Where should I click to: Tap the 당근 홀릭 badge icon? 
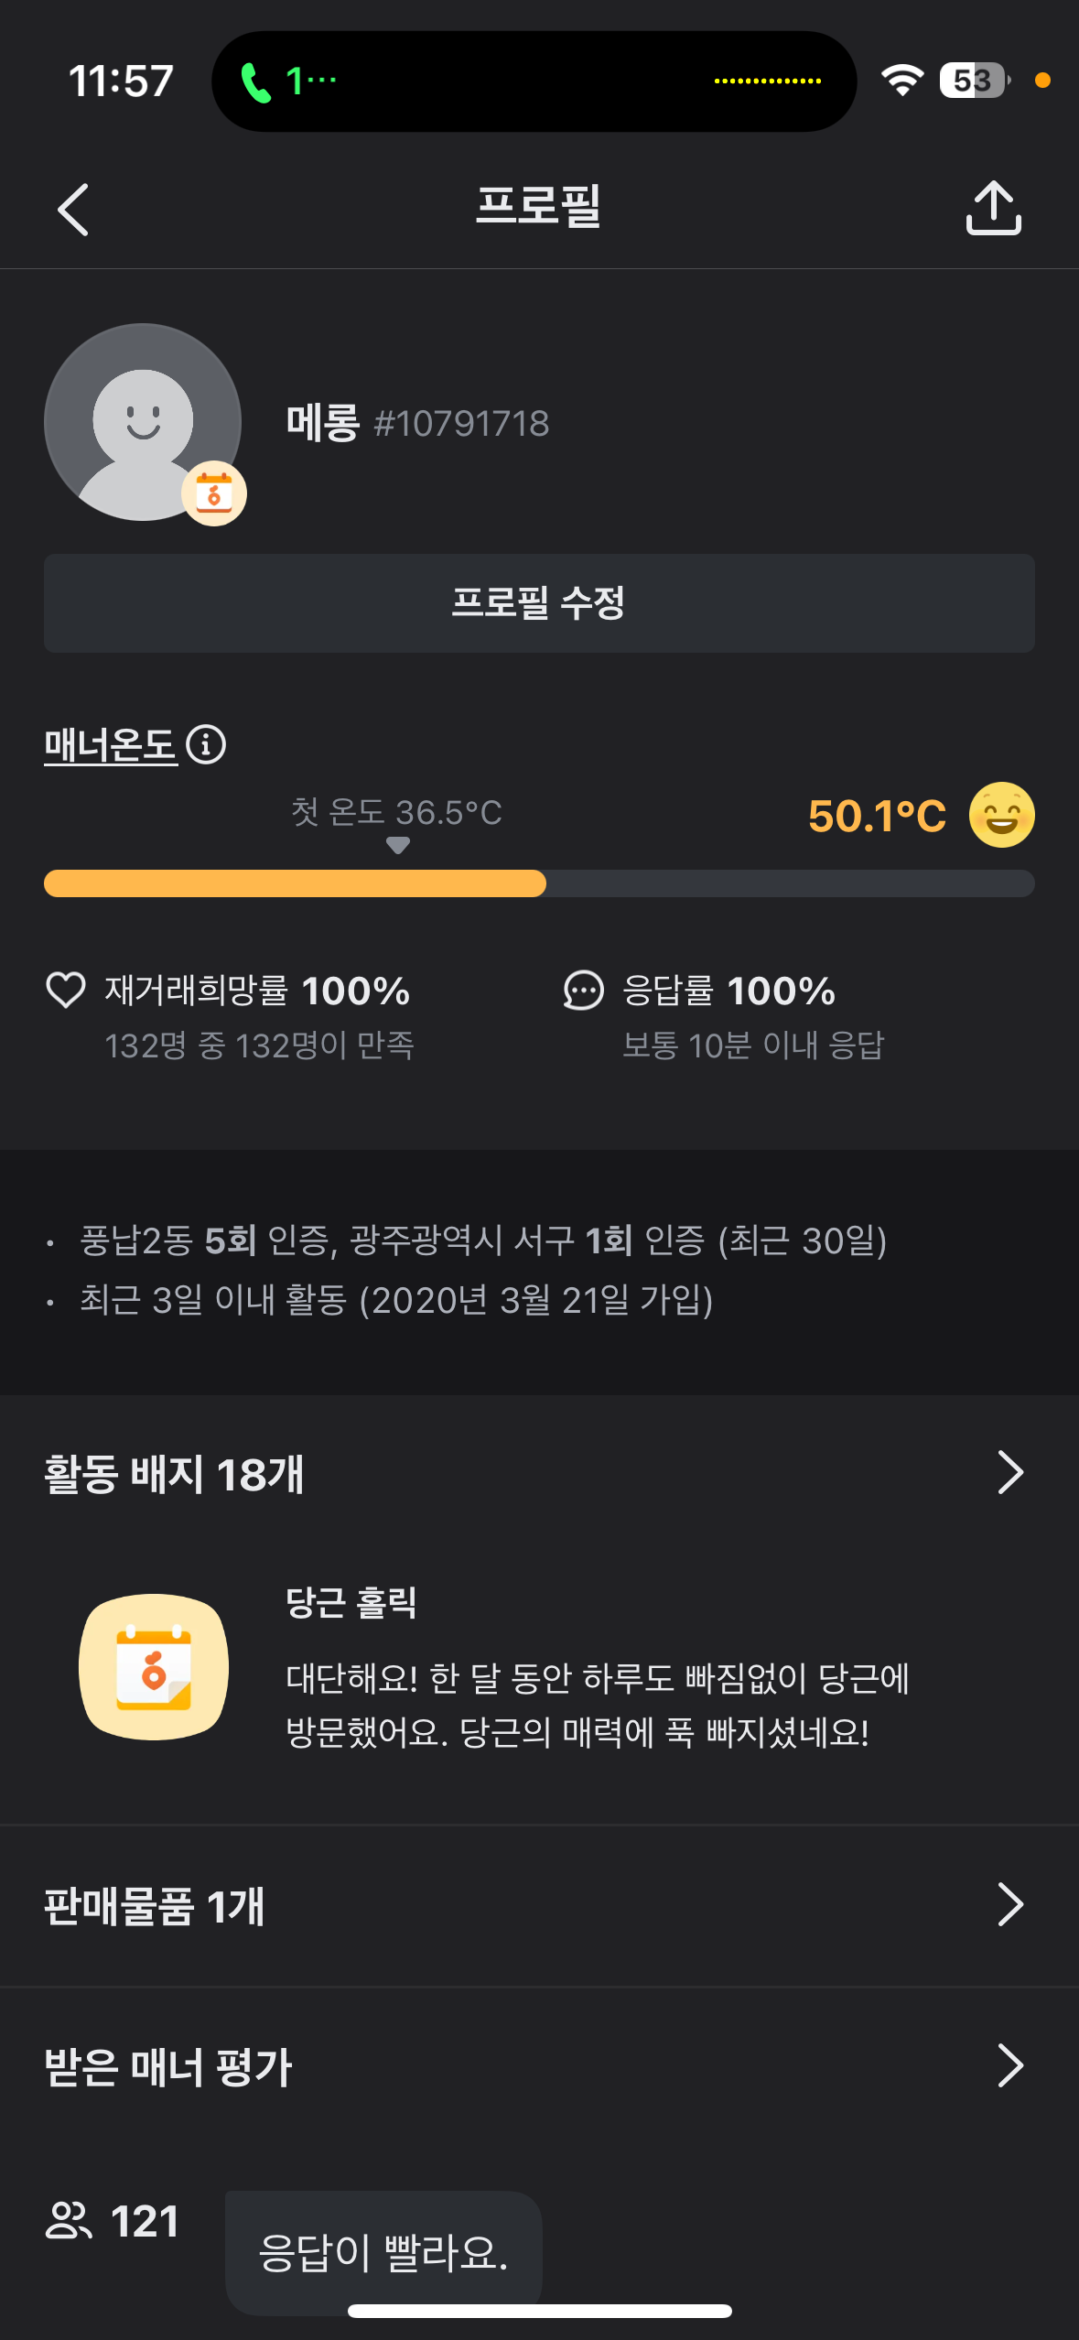pyautogui.click(x=154, y=1666)
